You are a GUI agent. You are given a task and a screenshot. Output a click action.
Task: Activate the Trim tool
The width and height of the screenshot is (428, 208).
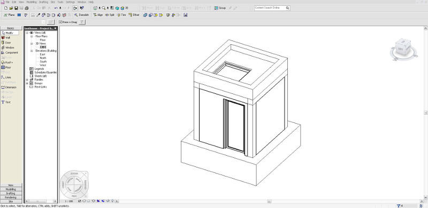point(121,15)
